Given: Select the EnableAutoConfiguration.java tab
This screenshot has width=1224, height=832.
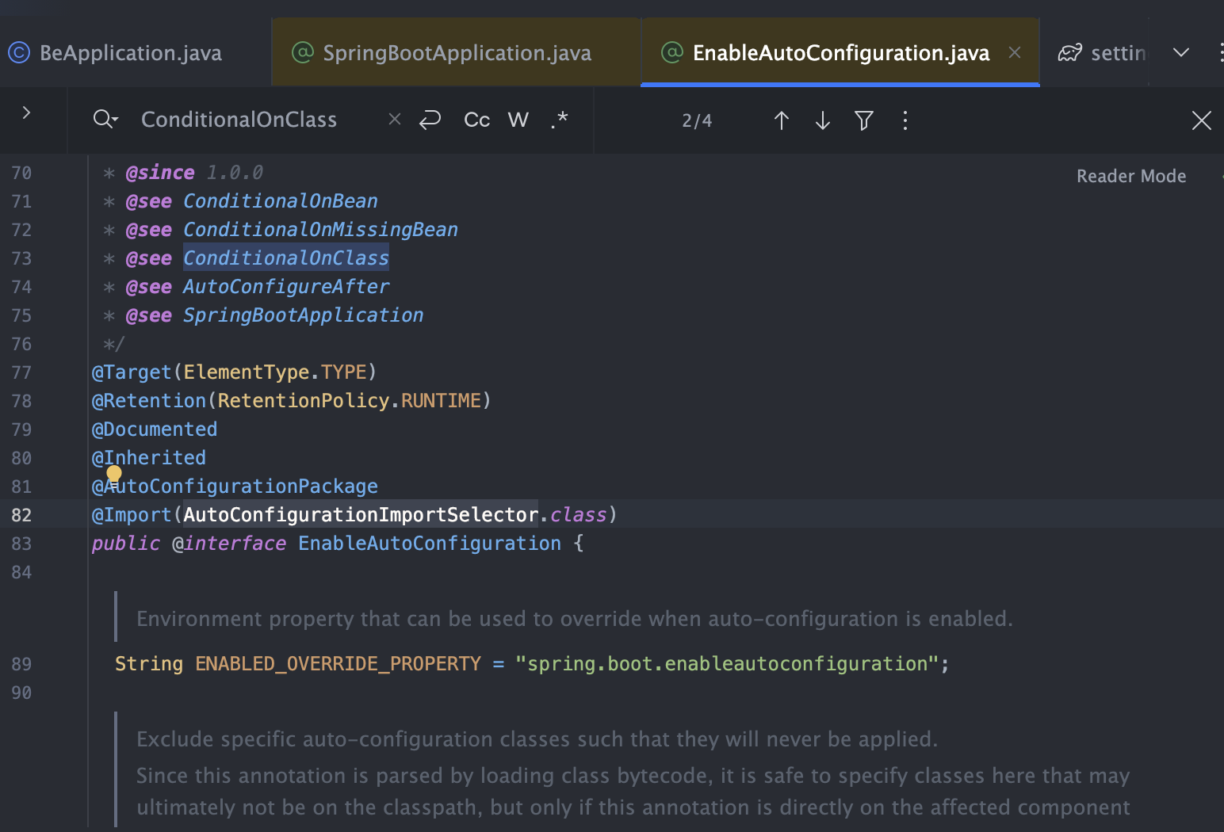Looking at the screenshot, I should point(840,53).
